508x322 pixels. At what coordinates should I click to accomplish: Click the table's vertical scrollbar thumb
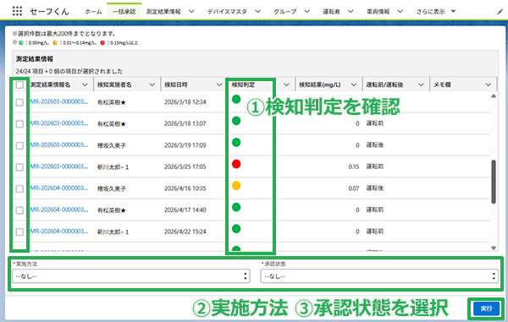[x=494, y=182]
